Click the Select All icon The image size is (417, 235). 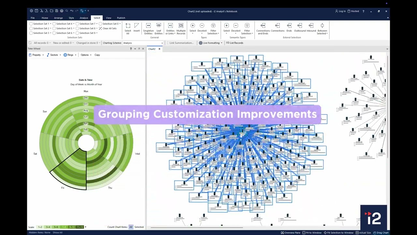[128, 25]
